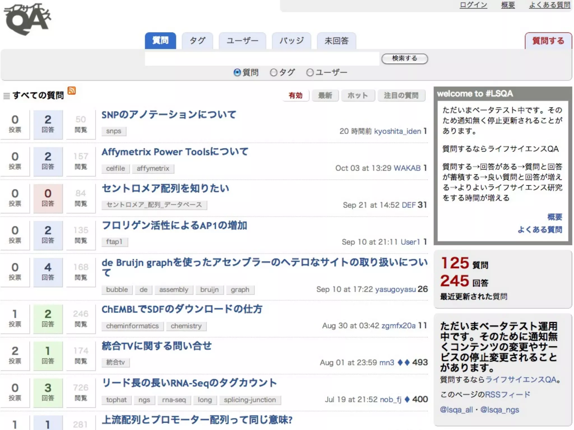Sort questions by ホット
574x430 pixels.
point(358,96)
